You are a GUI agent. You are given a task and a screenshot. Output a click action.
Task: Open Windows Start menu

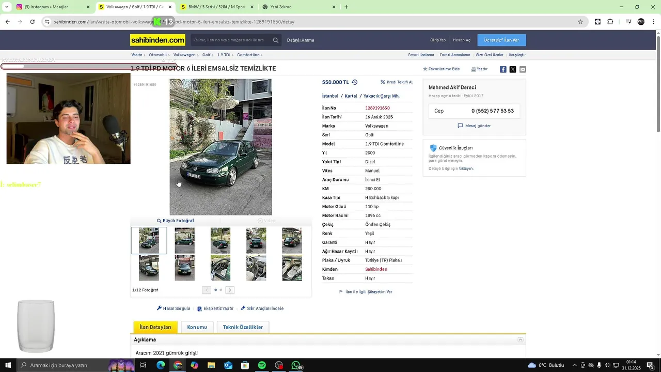click(8, 365)
